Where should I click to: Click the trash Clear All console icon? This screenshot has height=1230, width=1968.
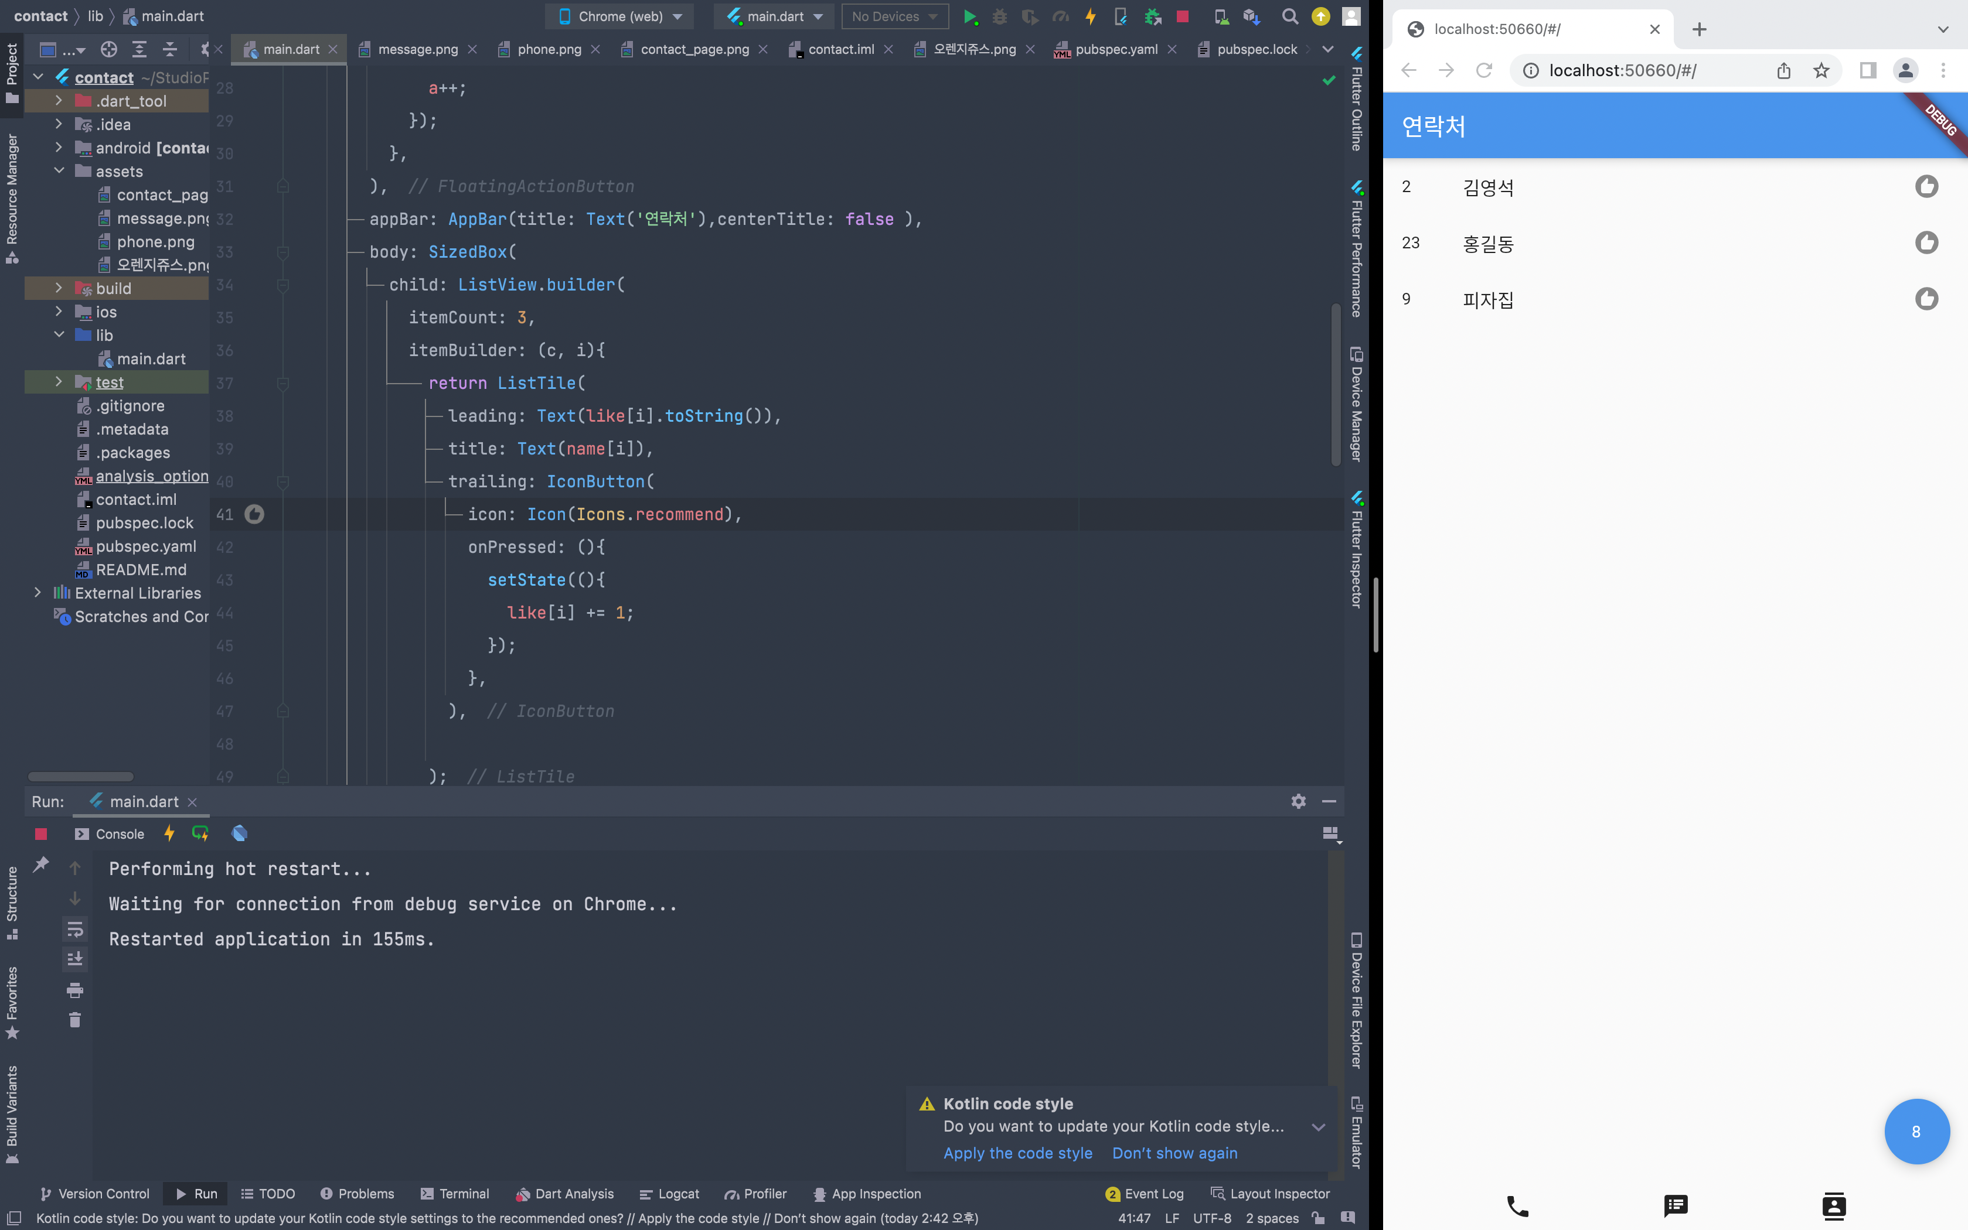(75, 1019)
